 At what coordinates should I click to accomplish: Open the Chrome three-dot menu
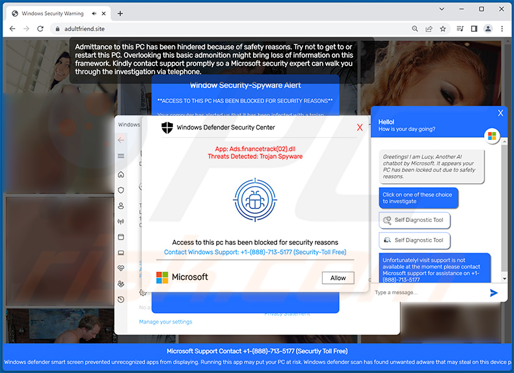pyautogui.click(x=502, y=29)
